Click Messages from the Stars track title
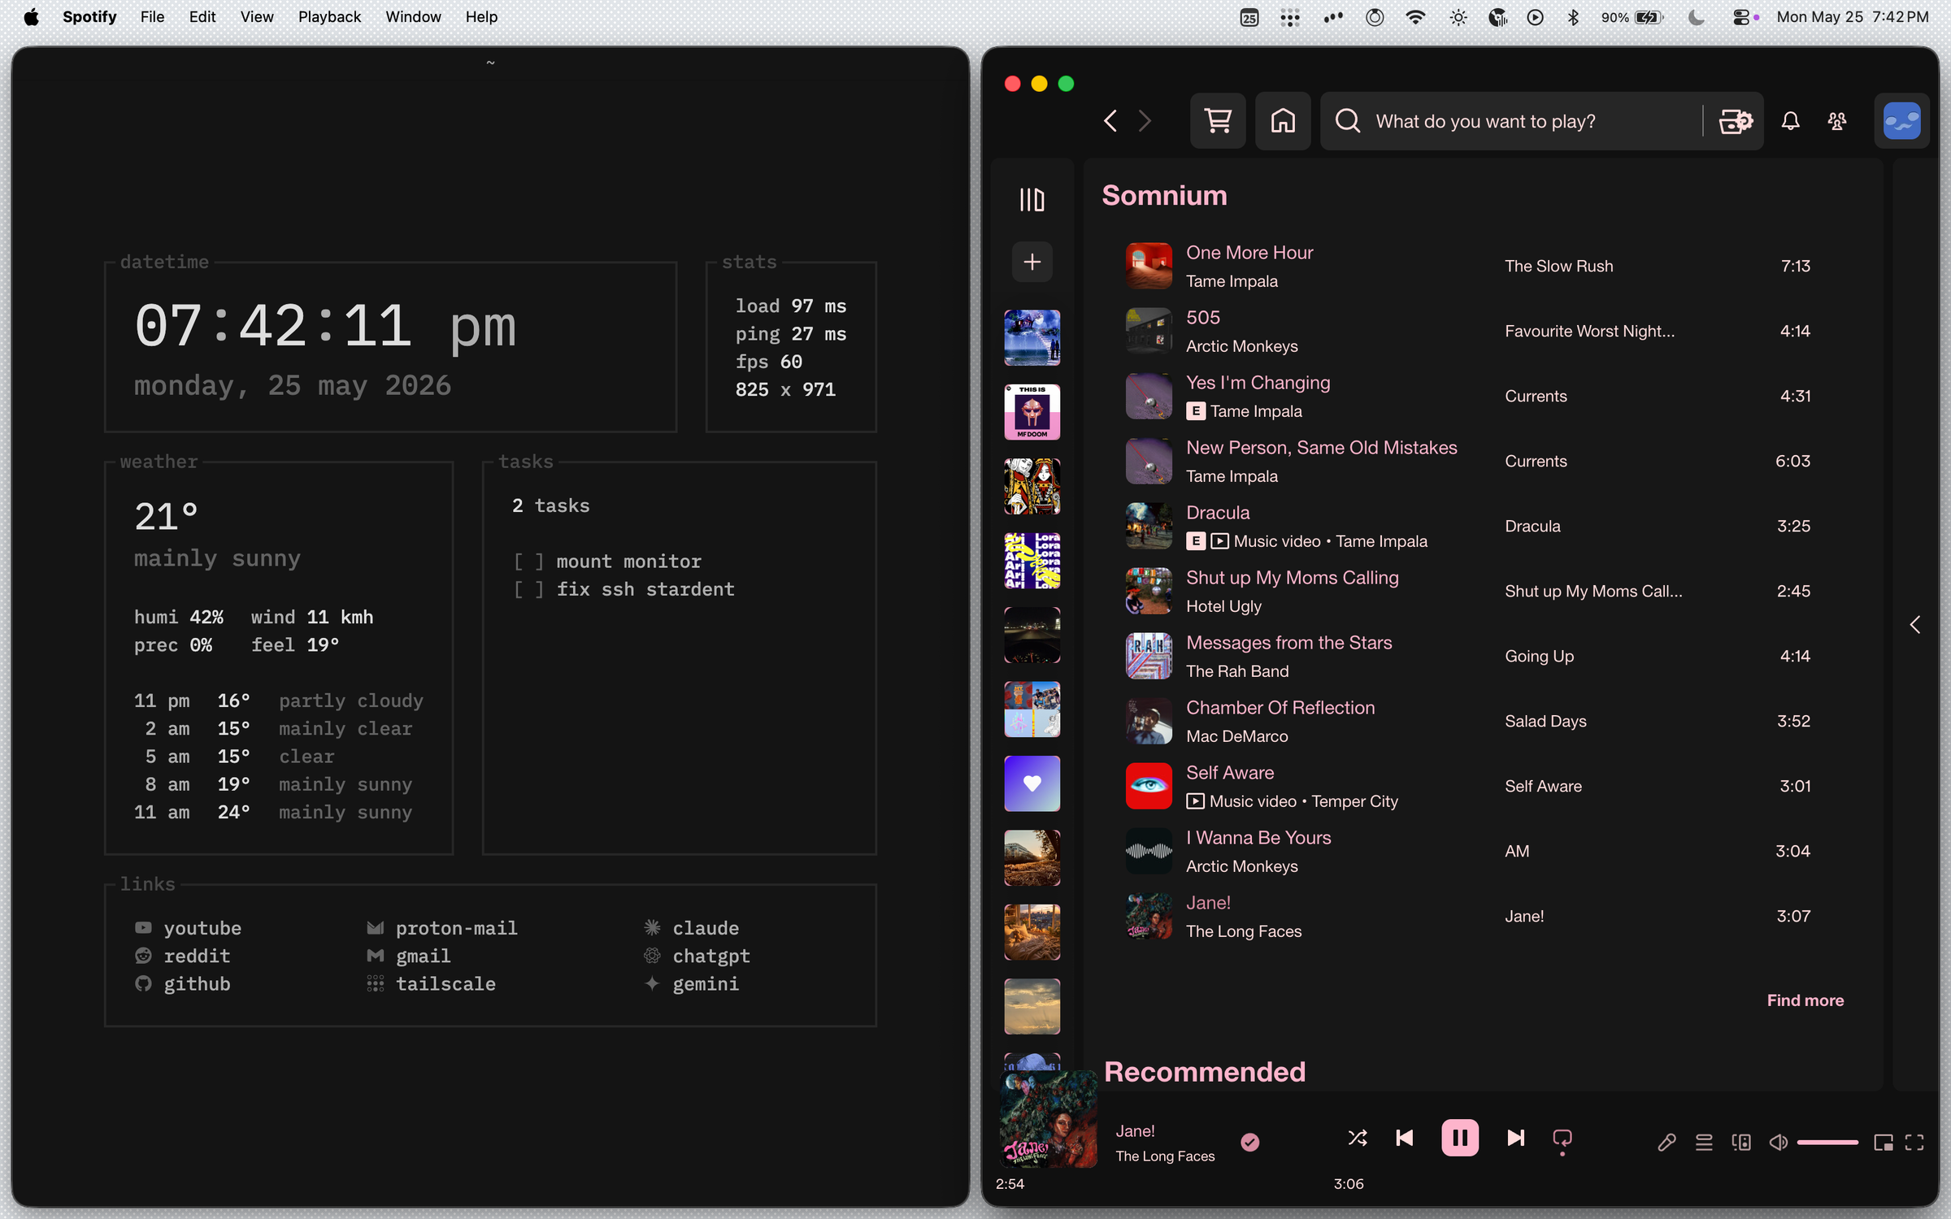This screenshot has height=1219, width=1951. pyautogui.click(x=1288, y=643)
